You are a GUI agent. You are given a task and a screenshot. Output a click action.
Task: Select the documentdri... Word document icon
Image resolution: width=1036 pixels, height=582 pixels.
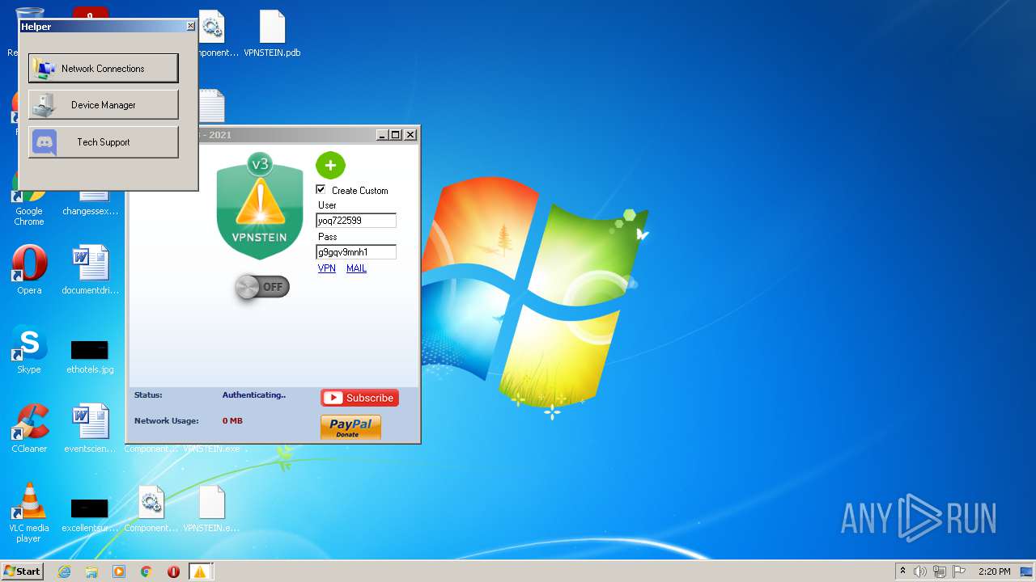point(91,270)
